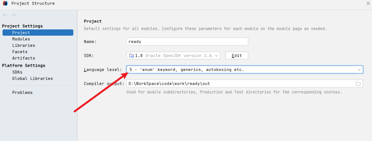Focus the project Name text field
The width and height of the screenshot is (372, 141).
[187, 41]
